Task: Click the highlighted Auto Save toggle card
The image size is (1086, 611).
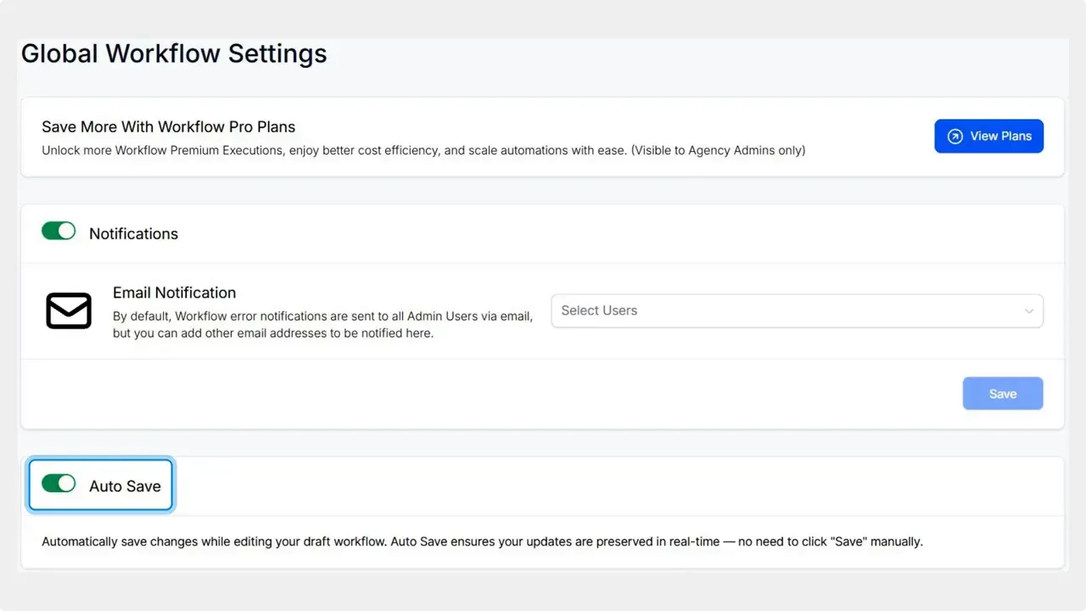Action: coord(99,484)
